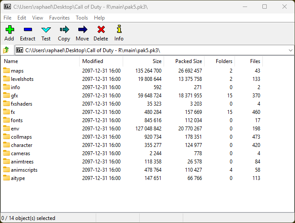This screenshot has height=223, width=295.
Task: Click the fonts size value 845 616
Action: (x=153, y=120)
